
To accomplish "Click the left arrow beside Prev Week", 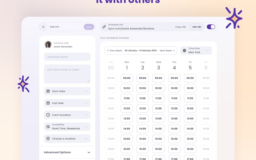I will point(108,51).
